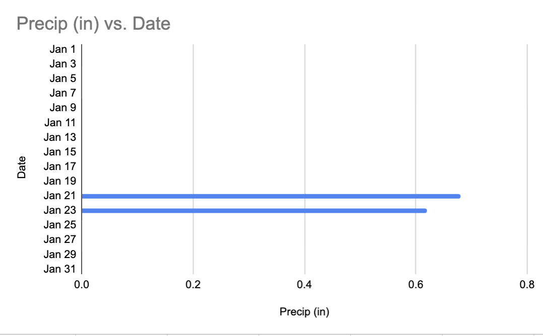Image resolution: width=543 pixels, height=336 pixels.
Task: Select the "Jan 21" axis label
Action: click(x=60, y=196)
